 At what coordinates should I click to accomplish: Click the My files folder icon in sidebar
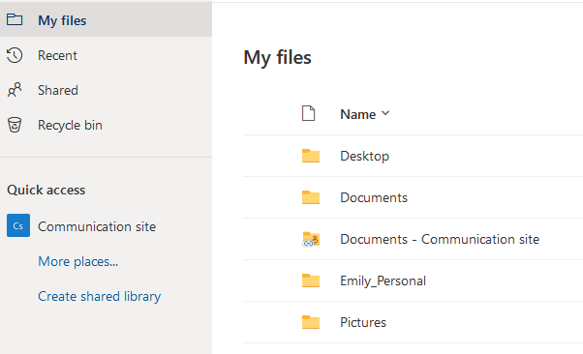(15, 19)
